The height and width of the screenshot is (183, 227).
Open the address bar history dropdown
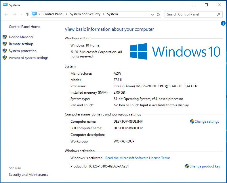[x=152, y=14]
